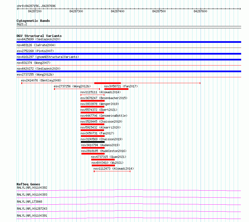Open nsv4161297 (gnomADStructuralVariants) entry

click(48, 57)
